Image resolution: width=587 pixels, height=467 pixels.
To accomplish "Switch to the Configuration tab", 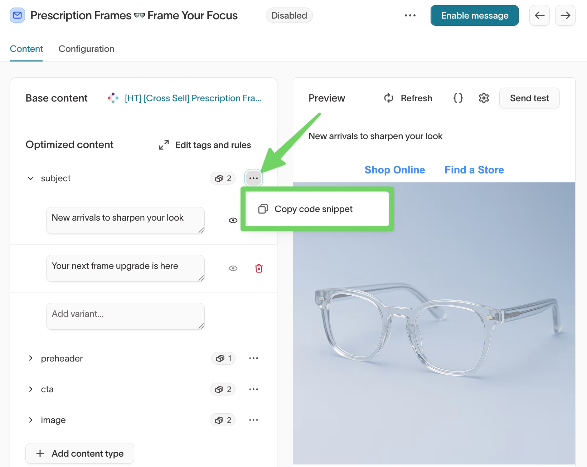I will [x=86, y=49].
